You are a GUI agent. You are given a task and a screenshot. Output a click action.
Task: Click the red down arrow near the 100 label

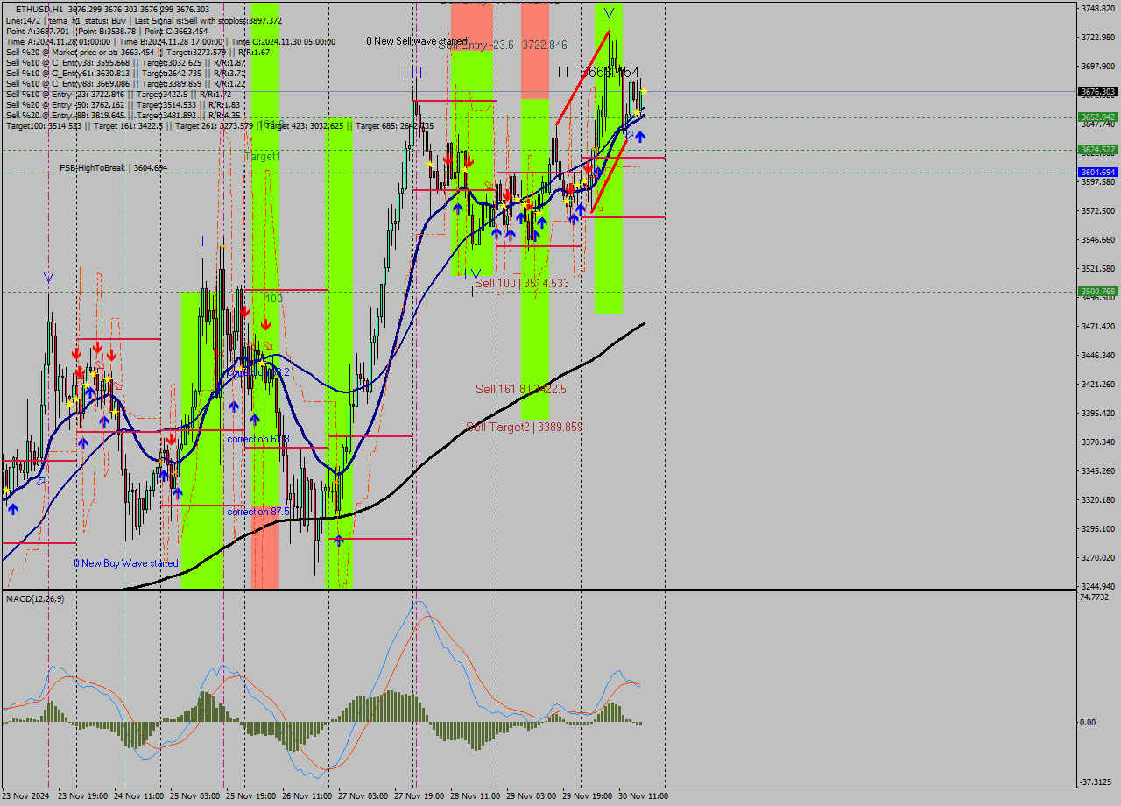[265, 324]
